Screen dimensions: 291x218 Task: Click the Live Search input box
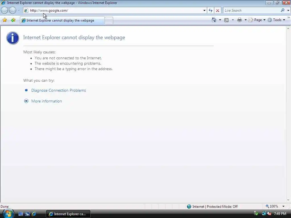(251, 11)
